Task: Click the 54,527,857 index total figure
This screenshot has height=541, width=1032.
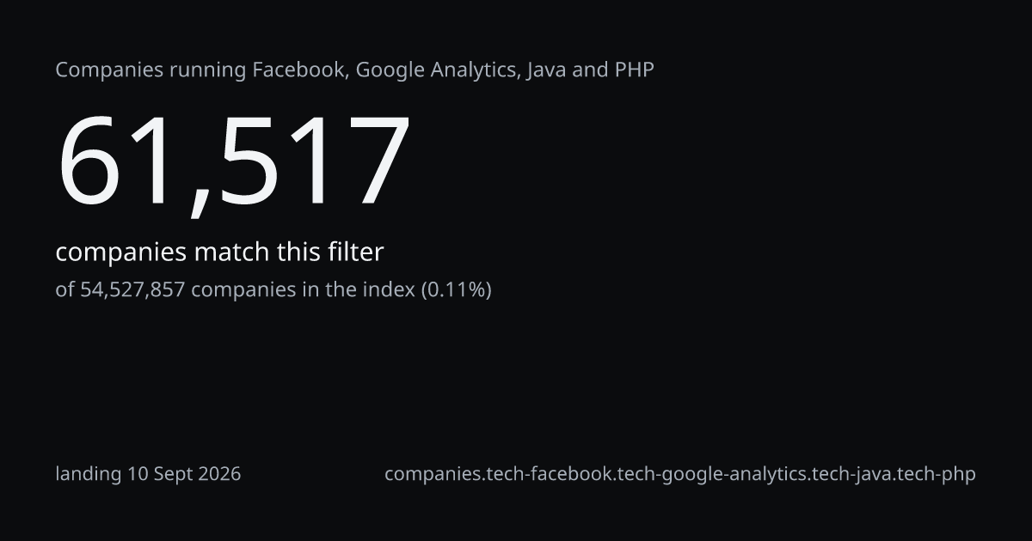Action: click(x=132, y=290)
